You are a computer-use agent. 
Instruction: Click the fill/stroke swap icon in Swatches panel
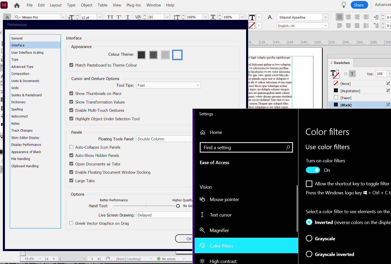(338, 70)
